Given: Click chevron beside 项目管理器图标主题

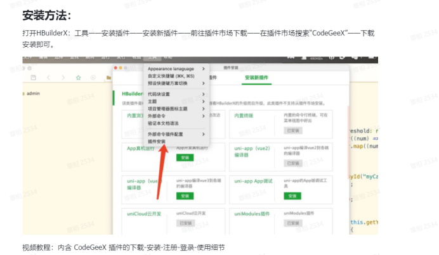Looking at the screenshot, I should [x=204, y=109].
